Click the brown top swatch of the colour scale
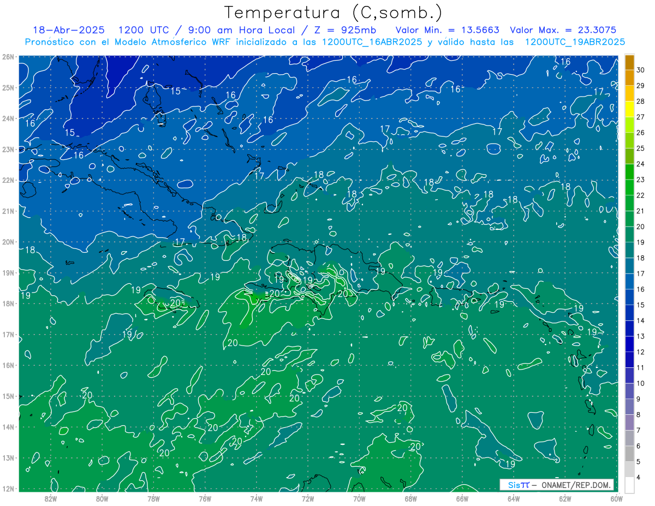655x506 pixels. (629, 62)
